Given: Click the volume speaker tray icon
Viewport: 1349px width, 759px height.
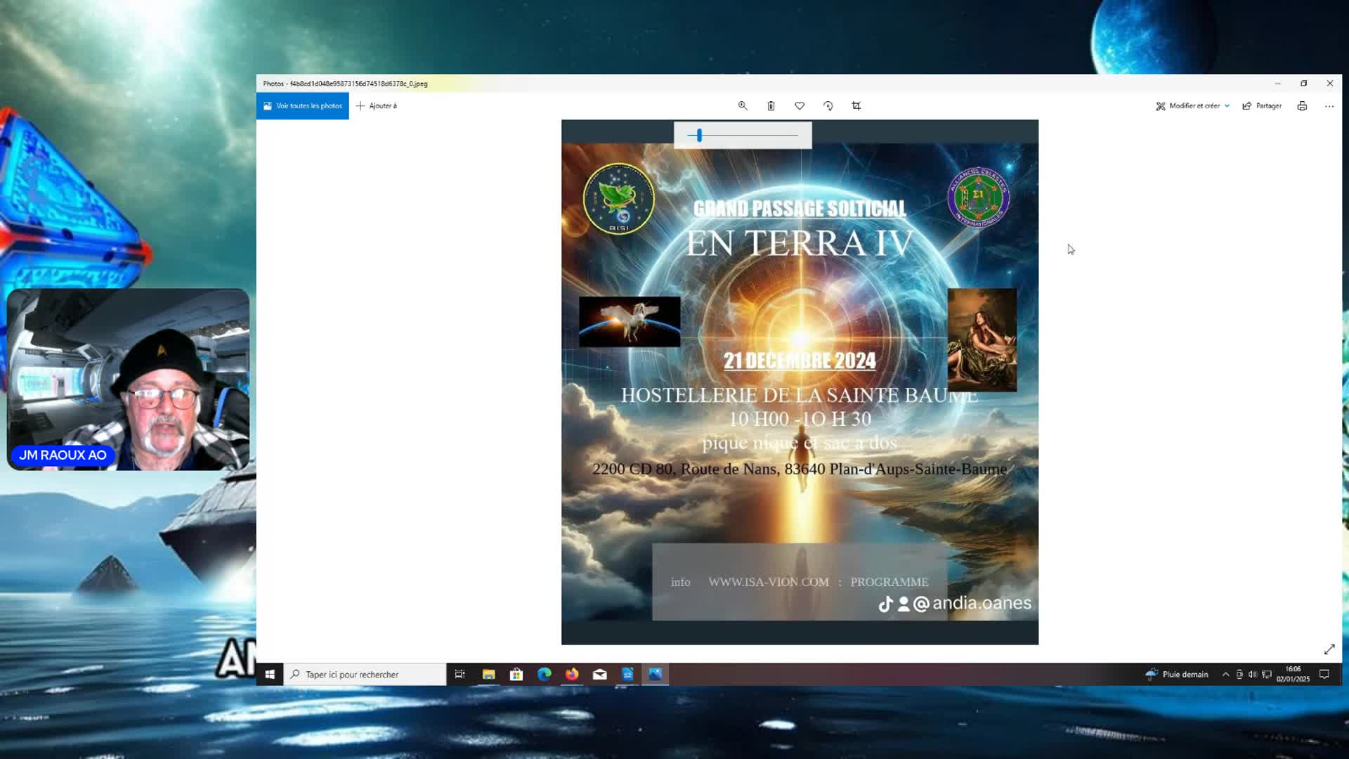Looking at the screenshot, I should 1253,674.
